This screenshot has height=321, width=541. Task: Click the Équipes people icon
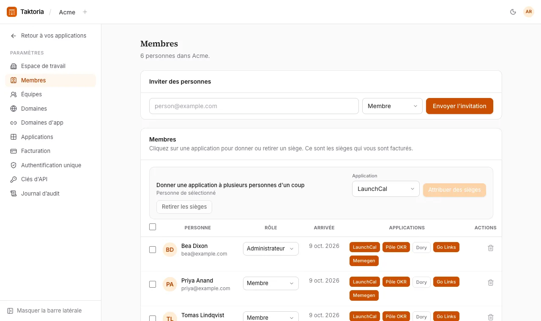pos(14,95)
